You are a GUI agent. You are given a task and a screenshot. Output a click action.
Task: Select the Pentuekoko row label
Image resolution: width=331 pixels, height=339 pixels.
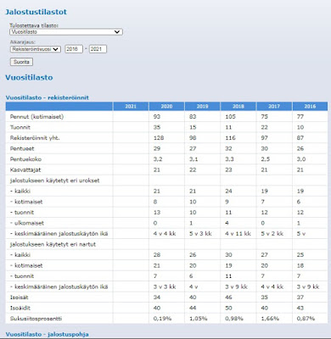(25, 159)
